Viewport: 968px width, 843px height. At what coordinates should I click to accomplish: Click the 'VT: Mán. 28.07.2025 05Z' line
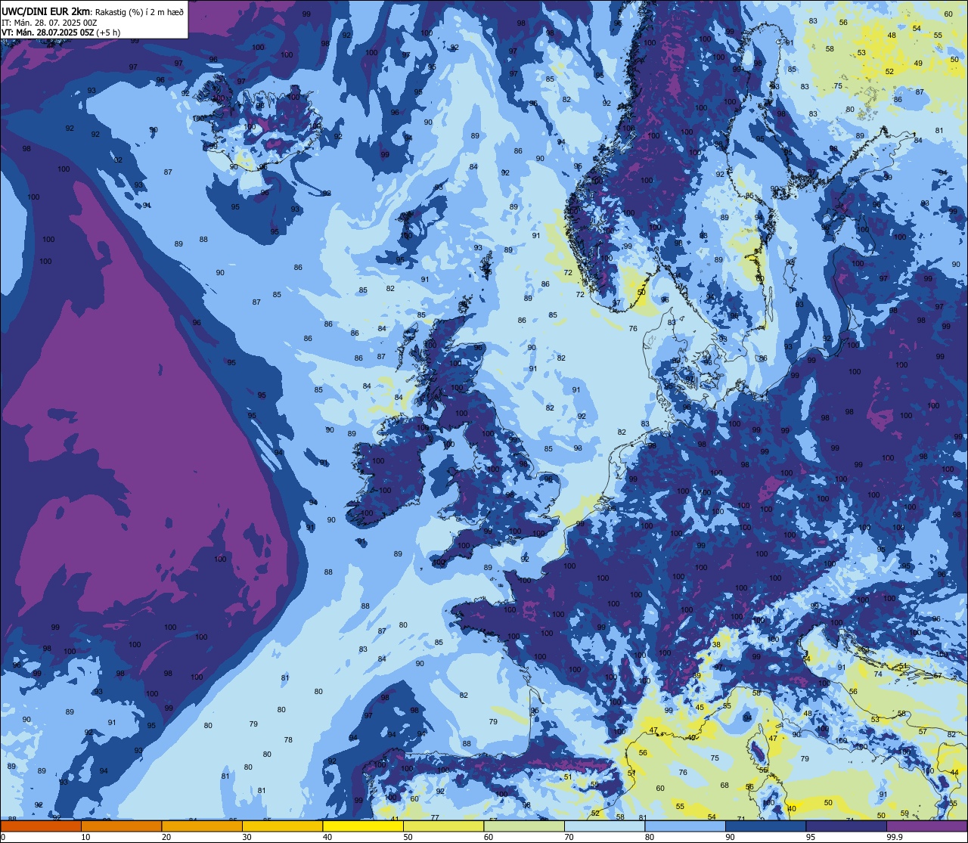[x=48, y=33]
